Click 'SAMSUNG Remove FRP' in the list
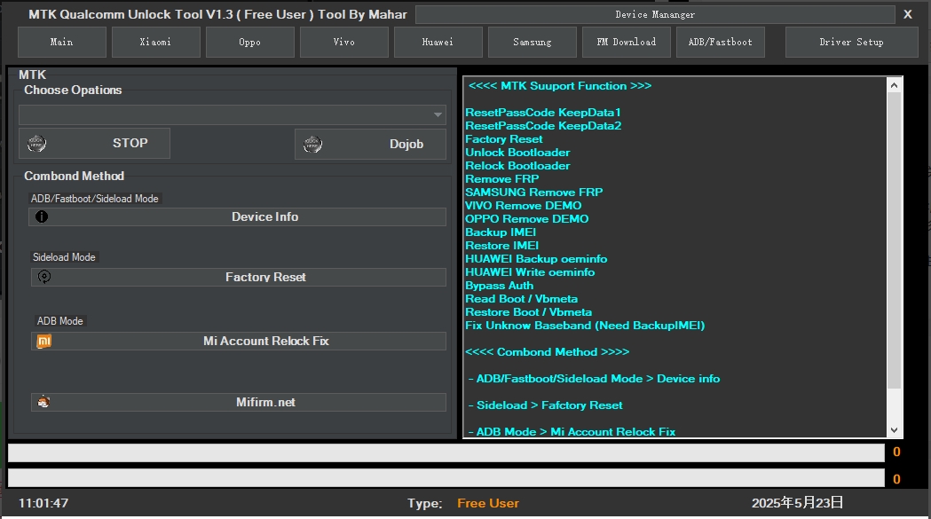Image resolution: width=931 pixels, height=519 pixels. [533, 192]
